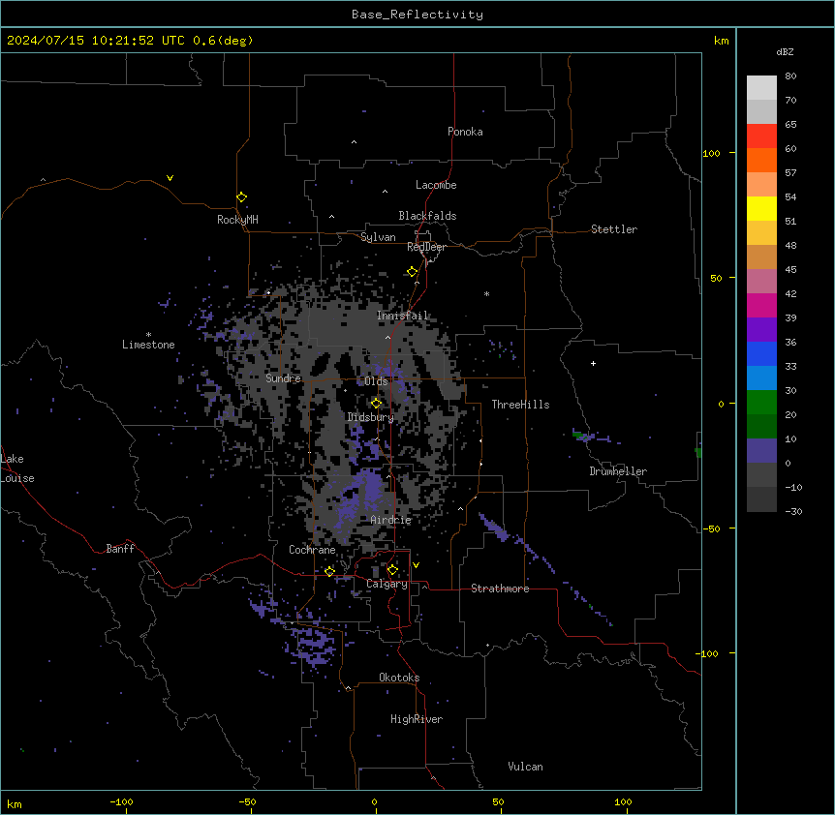Click the HighRiver label

click(417, 719)
